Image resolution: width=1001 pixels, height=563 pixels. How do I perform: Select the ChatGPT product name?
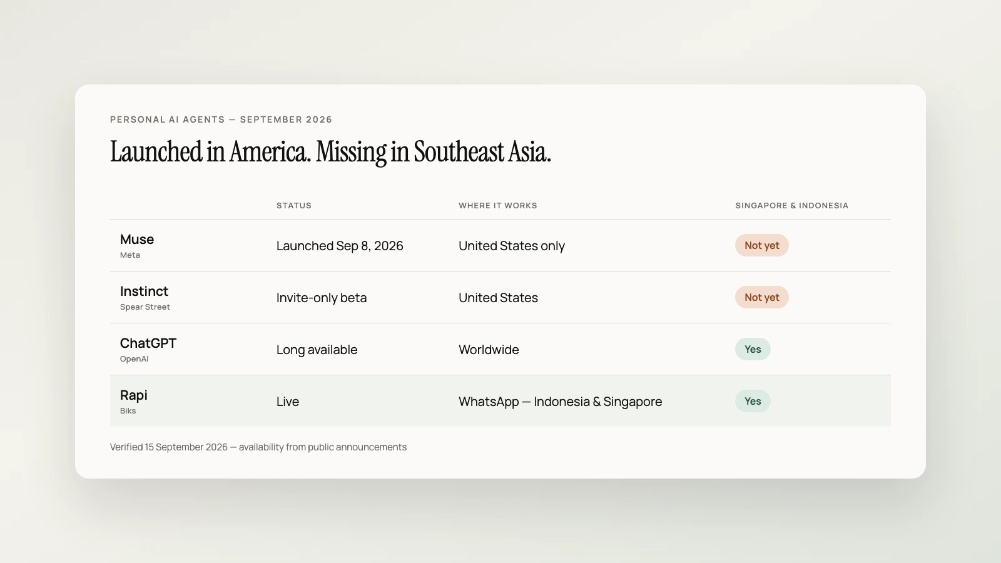(148, 343)
